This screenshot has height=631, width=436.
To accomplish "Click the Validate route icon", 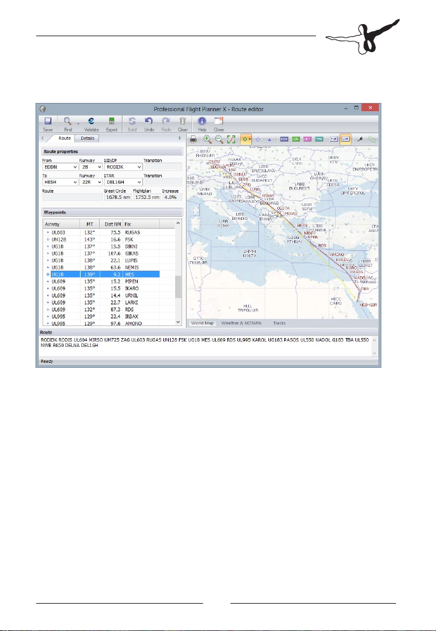I will click(x=91, y=121).
